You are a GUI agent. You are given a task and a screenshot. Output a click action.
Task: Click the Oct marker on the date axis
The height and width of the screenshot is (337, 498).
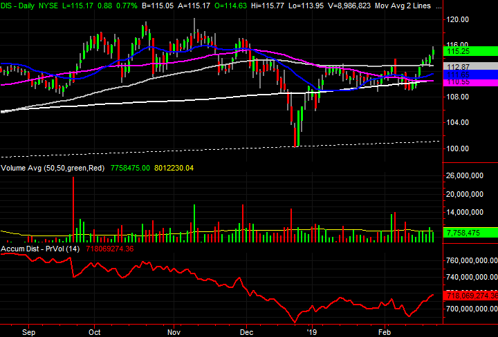click(95, 331)
